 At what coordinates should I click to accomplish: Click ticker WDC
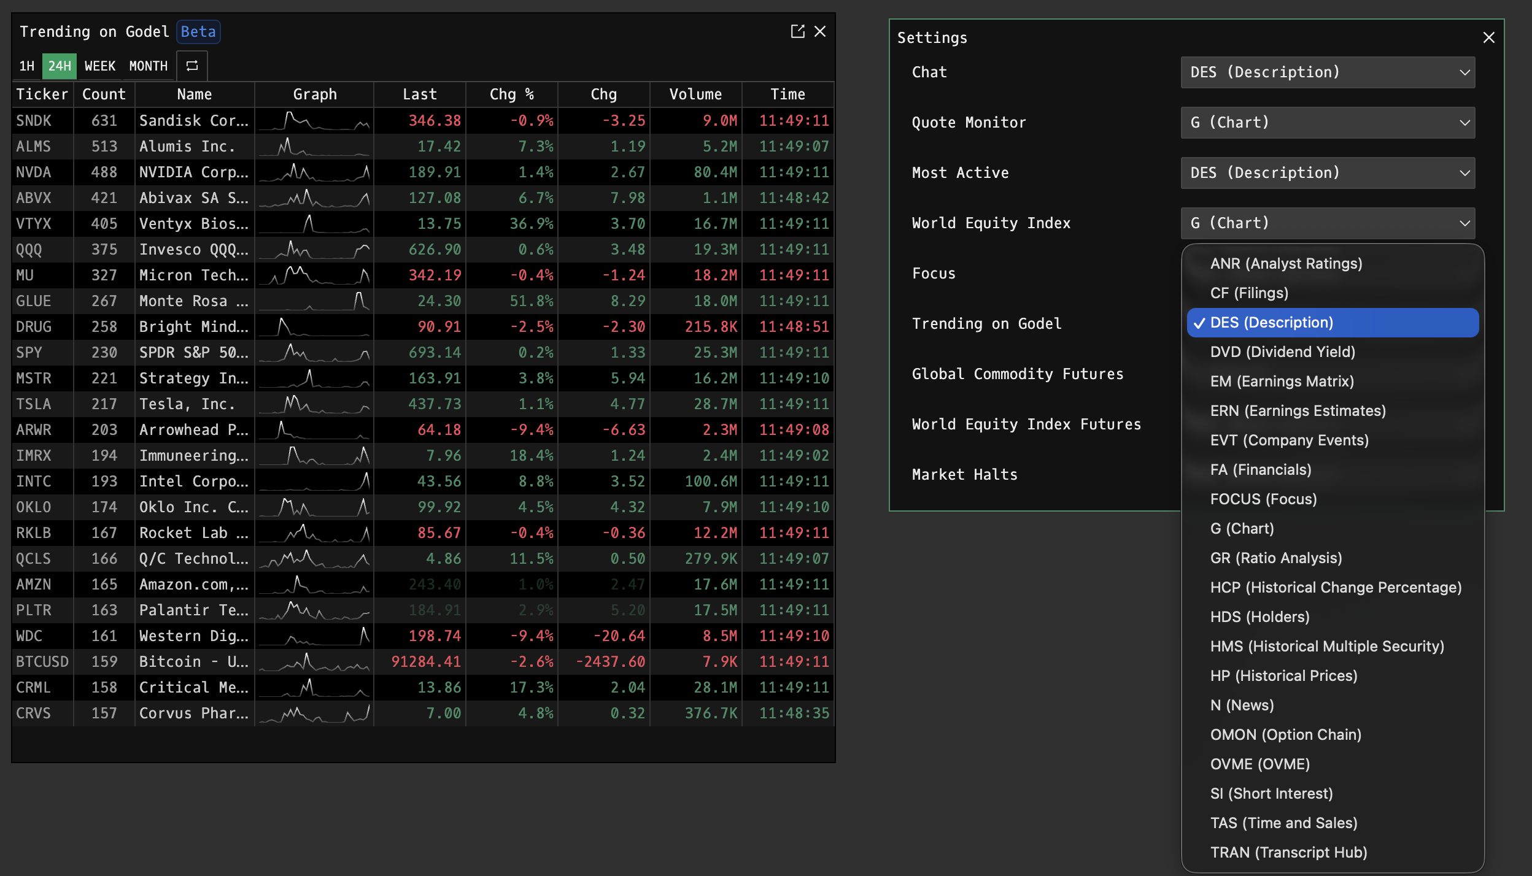click(x=29, y=636)
